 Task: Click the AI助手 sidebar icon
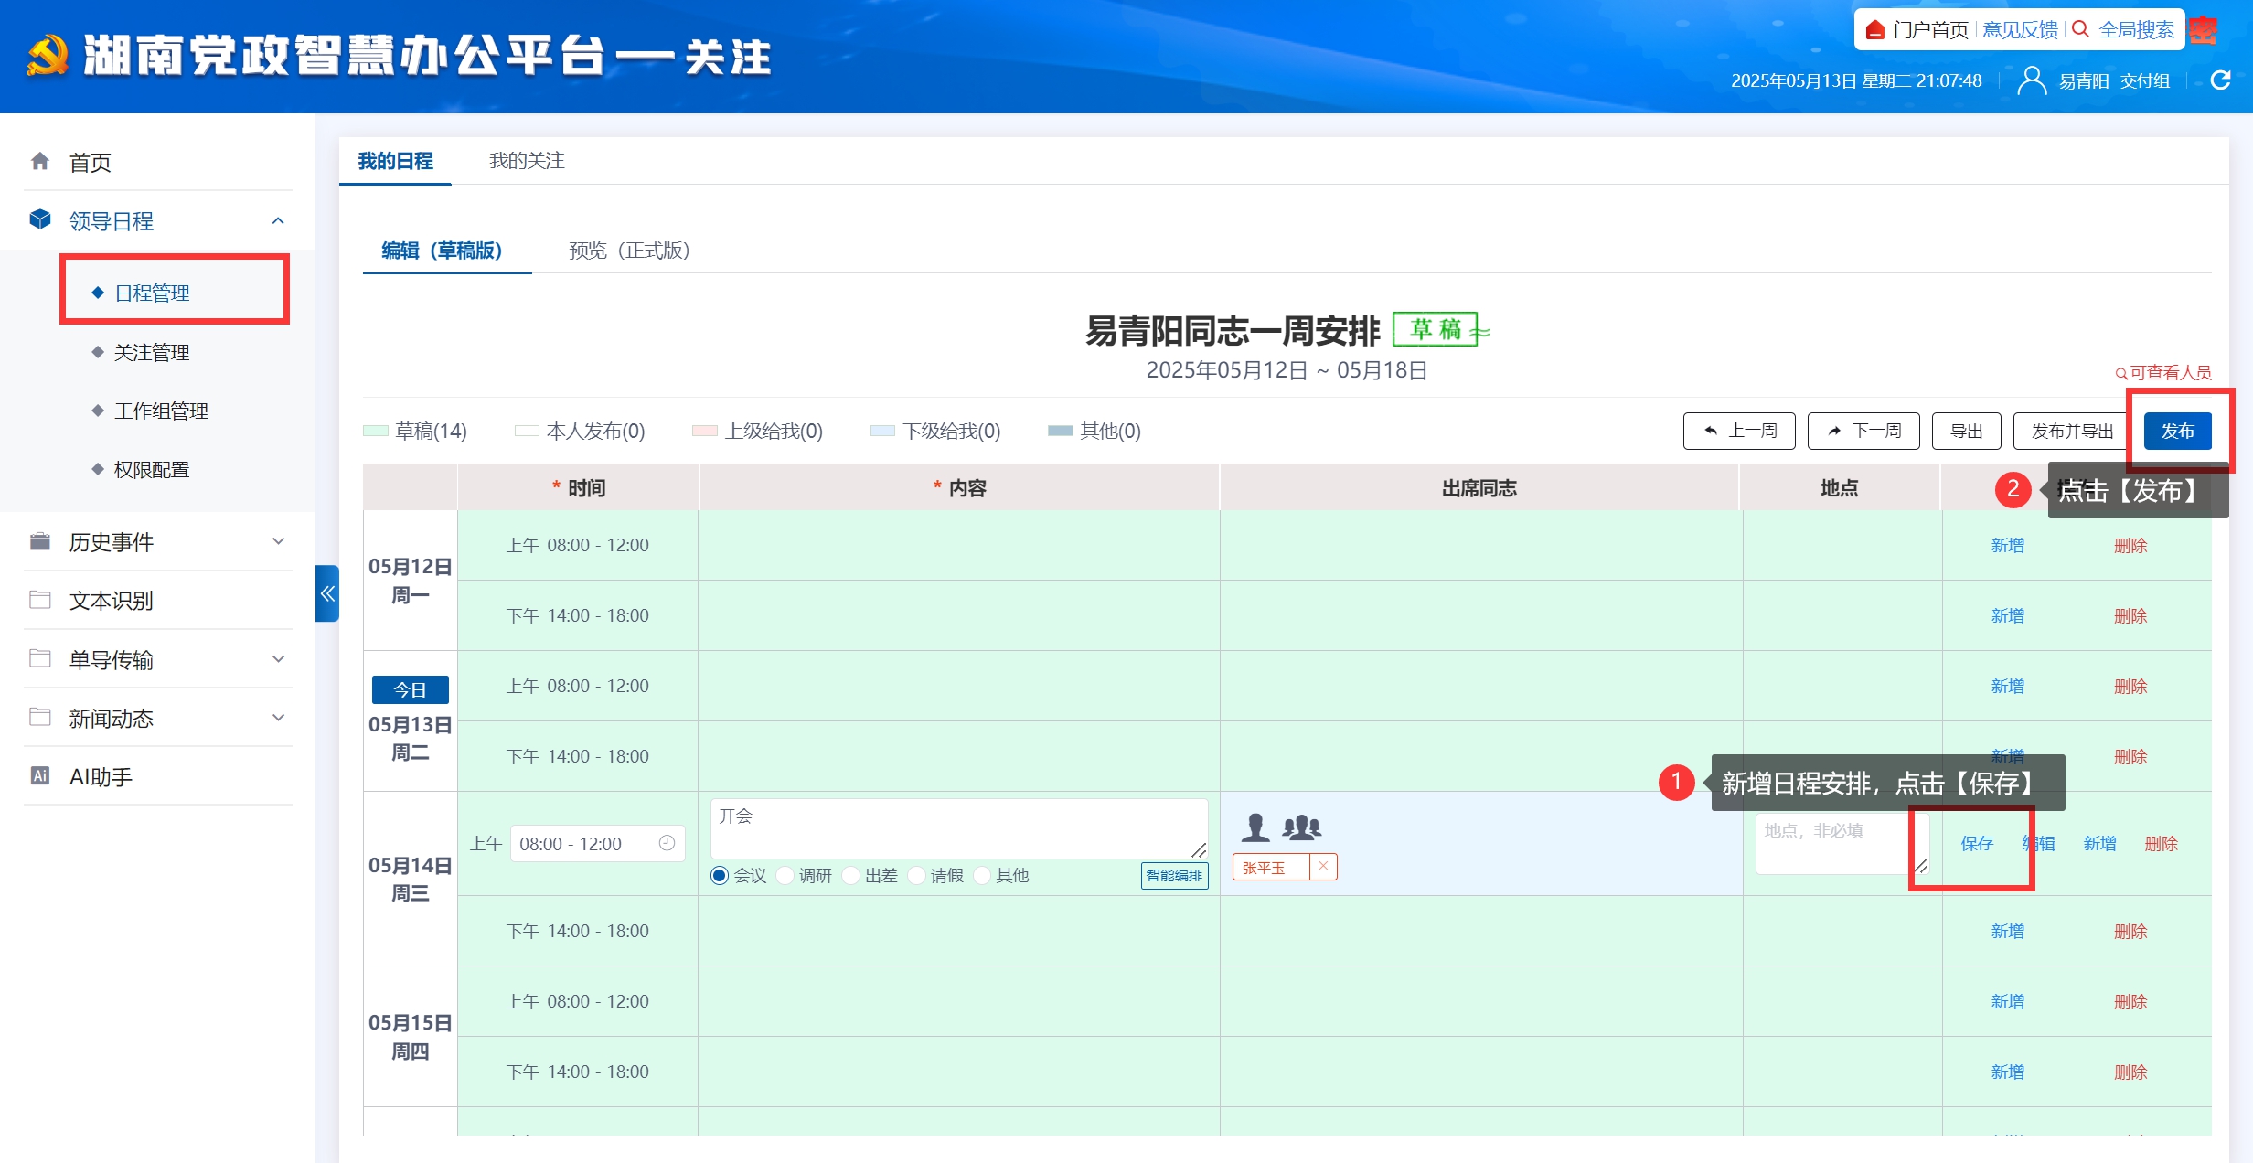click(40, 776)
